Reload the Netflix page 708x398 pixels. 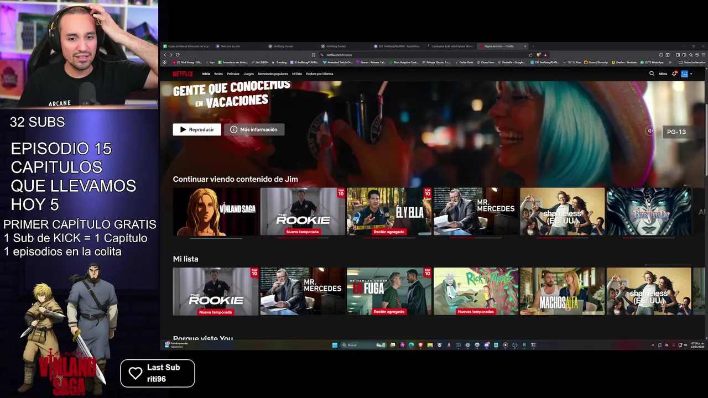(x=178, y=55)
